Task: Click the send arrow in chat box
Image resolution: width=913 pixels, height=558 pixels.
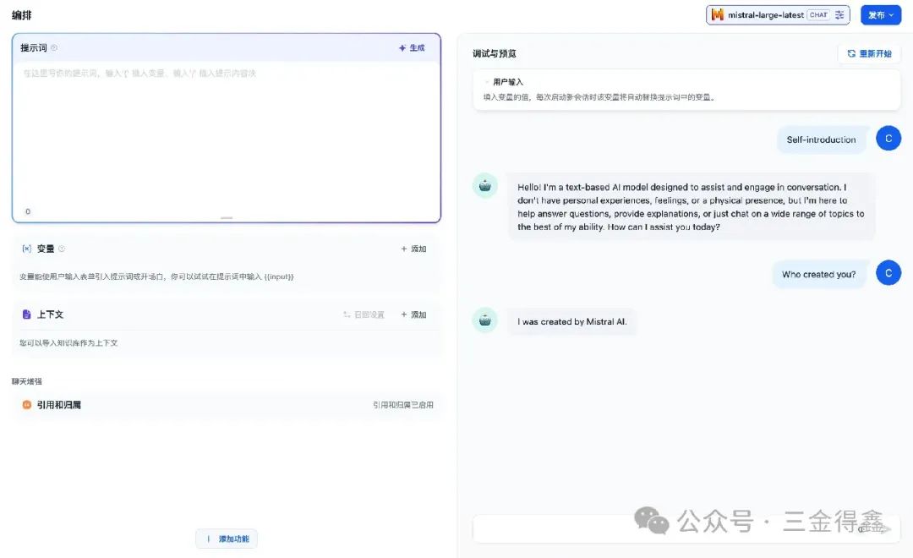Action: (883, 529)
